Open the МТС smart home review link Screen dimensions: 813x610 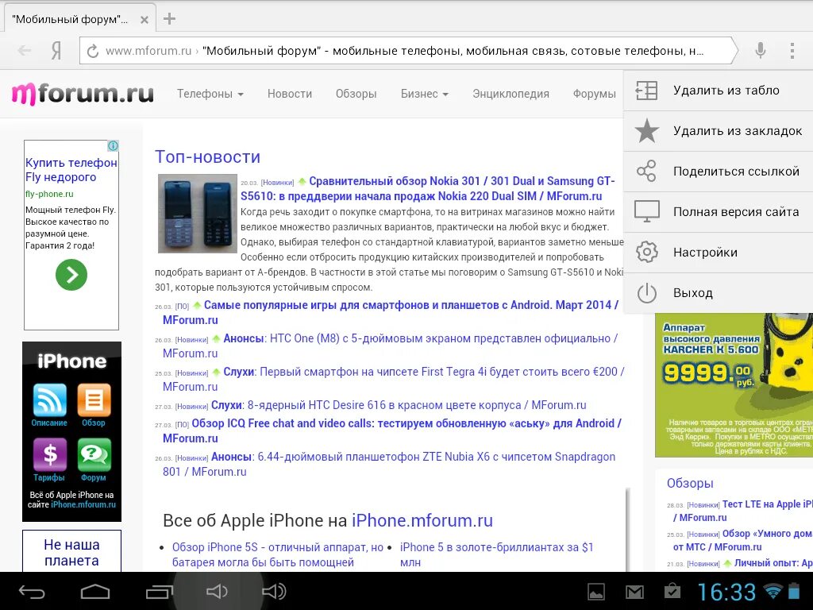(x=743, y=540)
